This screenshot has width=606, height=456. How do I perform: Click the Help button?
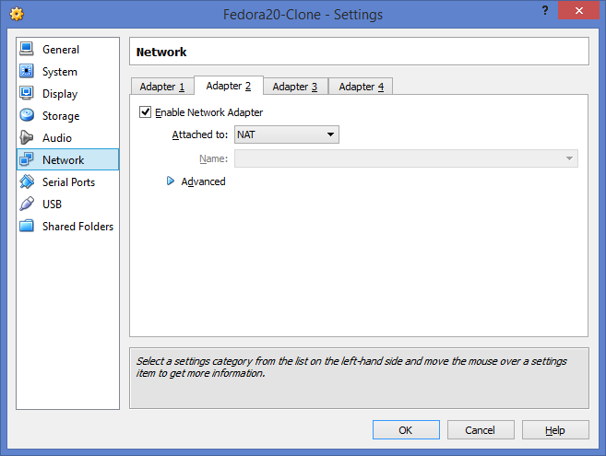[x=555, y=429]
